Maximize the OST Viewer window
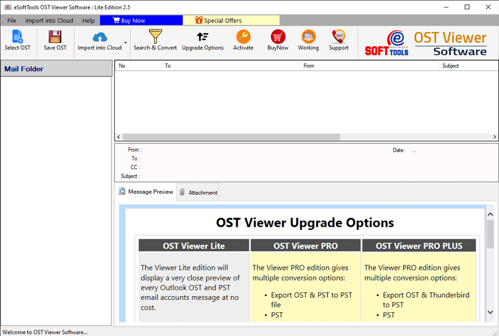 [467, 7]
